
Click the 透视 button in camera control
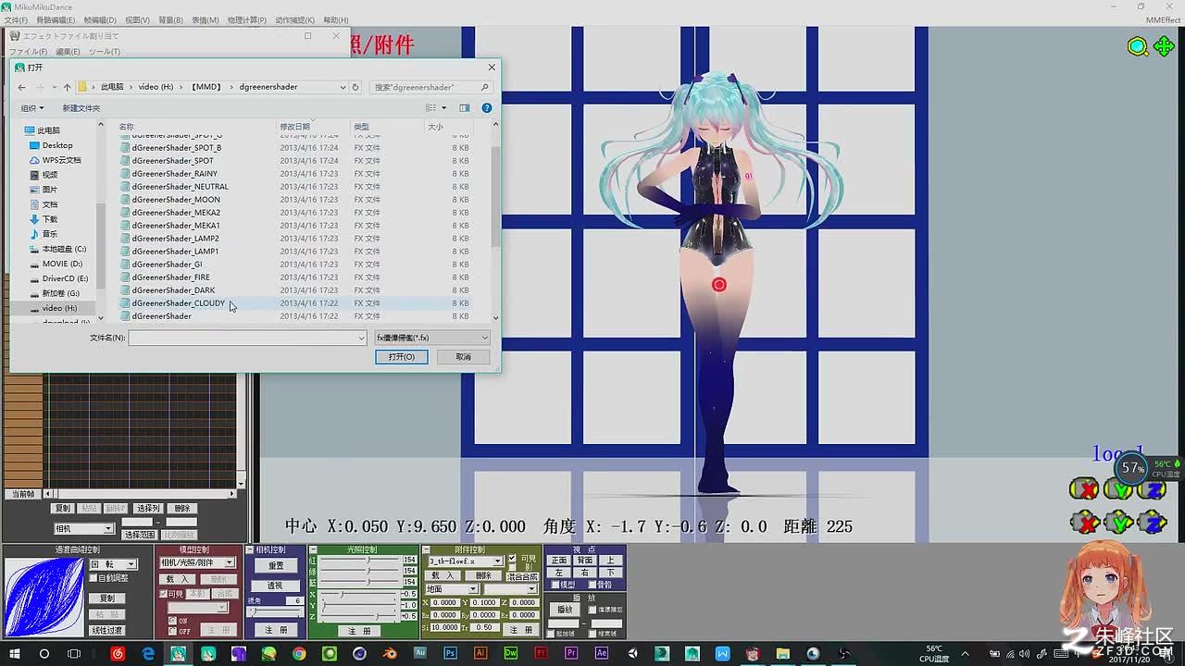(276, 586)
